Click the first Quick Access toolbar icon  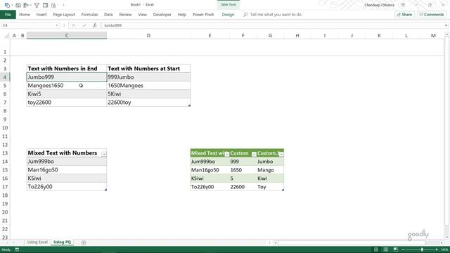pyautogui.click(x=7, y=5)
